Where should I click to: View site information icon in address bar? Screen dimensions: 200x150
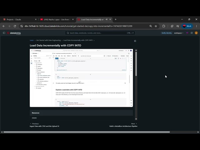(x=22, y=26)
